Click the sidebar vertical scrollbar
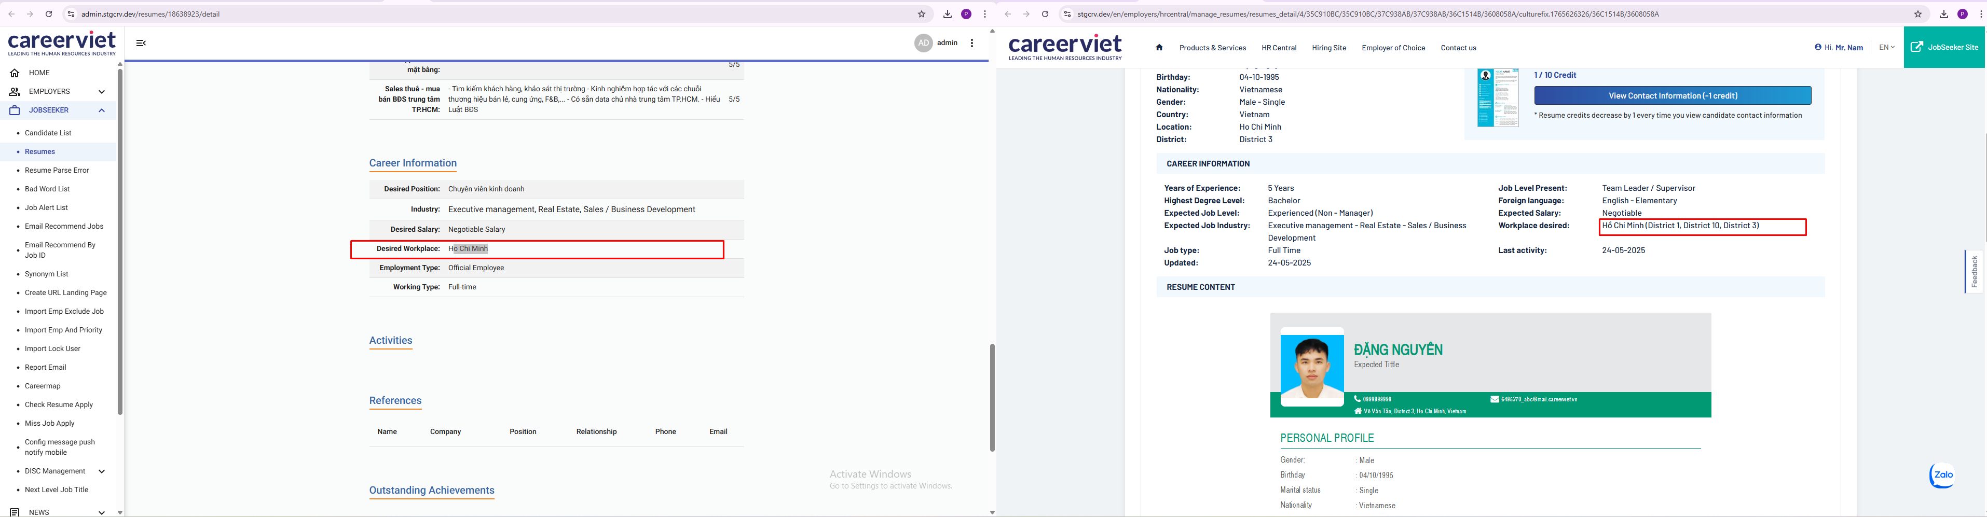Viewport: 1987px width, 517px height. [x=119, y=241]
